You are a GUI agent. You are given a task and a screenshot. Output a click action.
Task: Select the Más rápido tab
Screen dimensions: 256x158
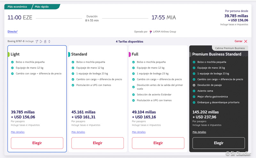tap(42, 7)
